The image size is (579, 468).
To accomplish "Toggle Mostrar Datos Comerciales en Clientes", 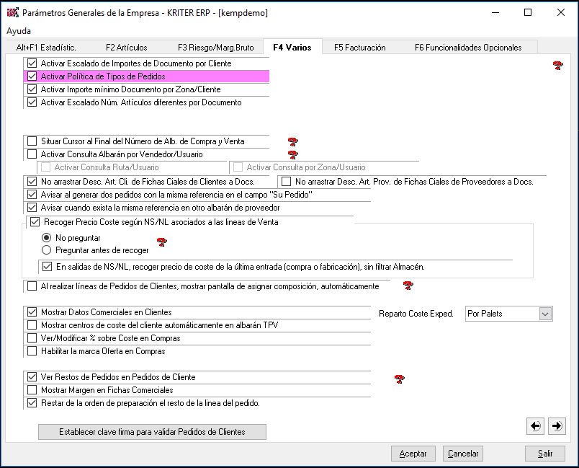I will (32, 312).
